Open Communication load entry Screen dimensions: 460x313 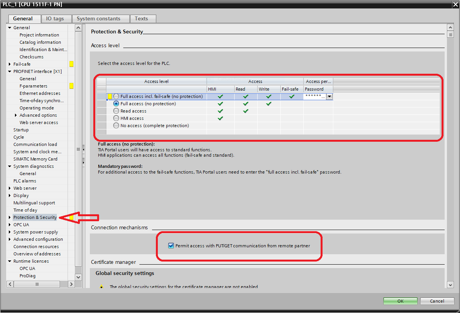(35, 144)
